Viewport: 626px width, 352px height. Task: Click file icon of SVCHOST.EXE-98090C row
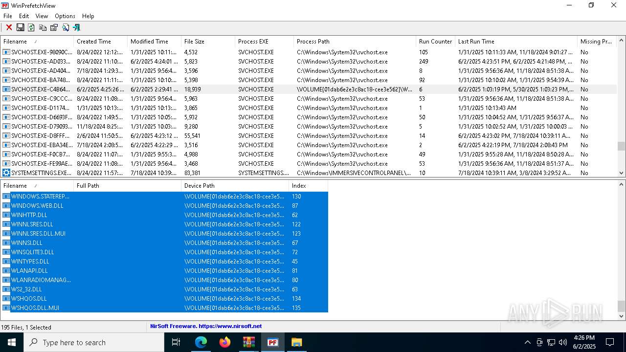(6, 52)
